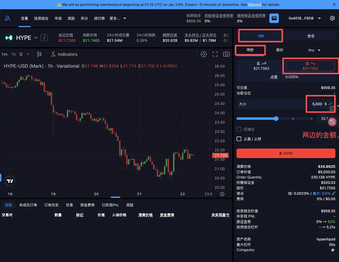This screenshot has height=262, width=339.
Task: Show 交易 trades tab in bottom panel
Action: [69, 205]
